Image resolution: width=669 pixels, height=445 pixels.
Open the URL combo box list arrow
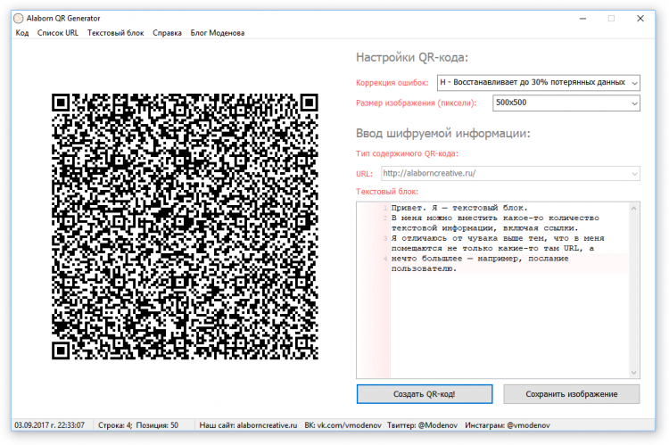(634, 174)
